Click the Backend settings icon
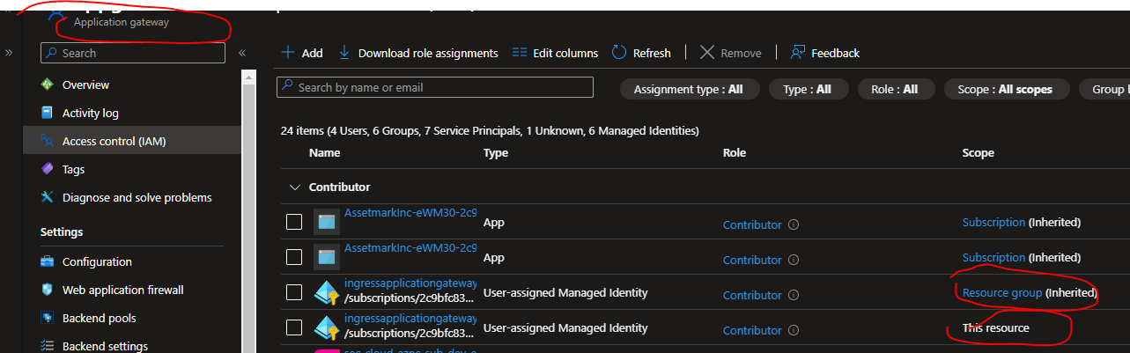Image resolution: width=1130 pixels, height=353 pixels. point(48,346)
